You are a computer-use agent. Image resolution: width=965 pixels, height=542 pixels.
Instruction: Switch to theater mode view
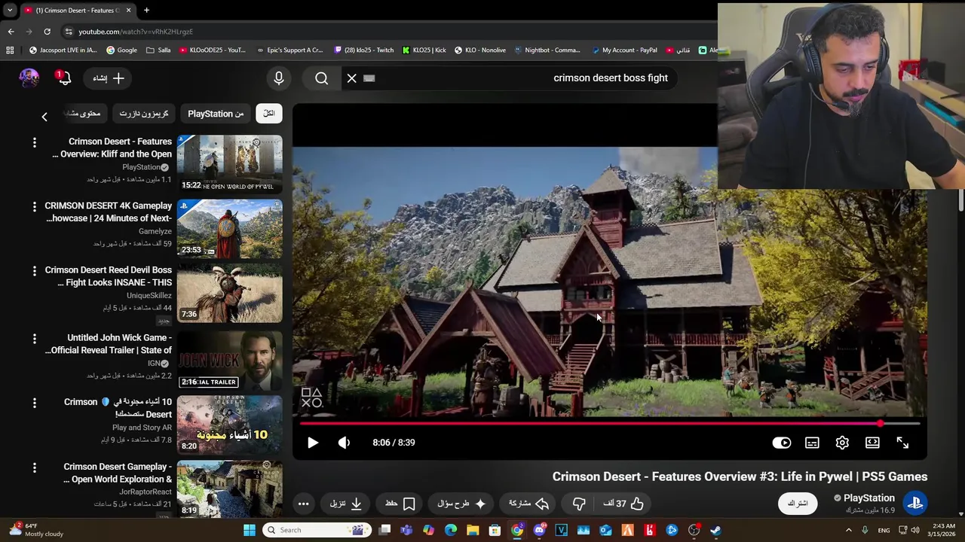pos(872,443)
